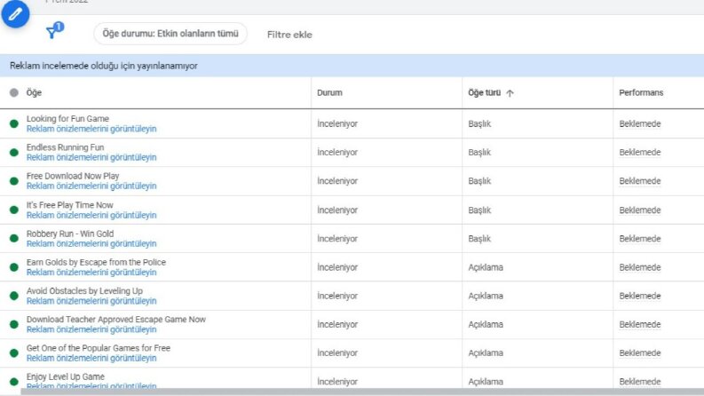This screenshot has width=704, height=396.
Task: Toggle status dot for Get One of the Popular Games
Action: pos(14,352)
